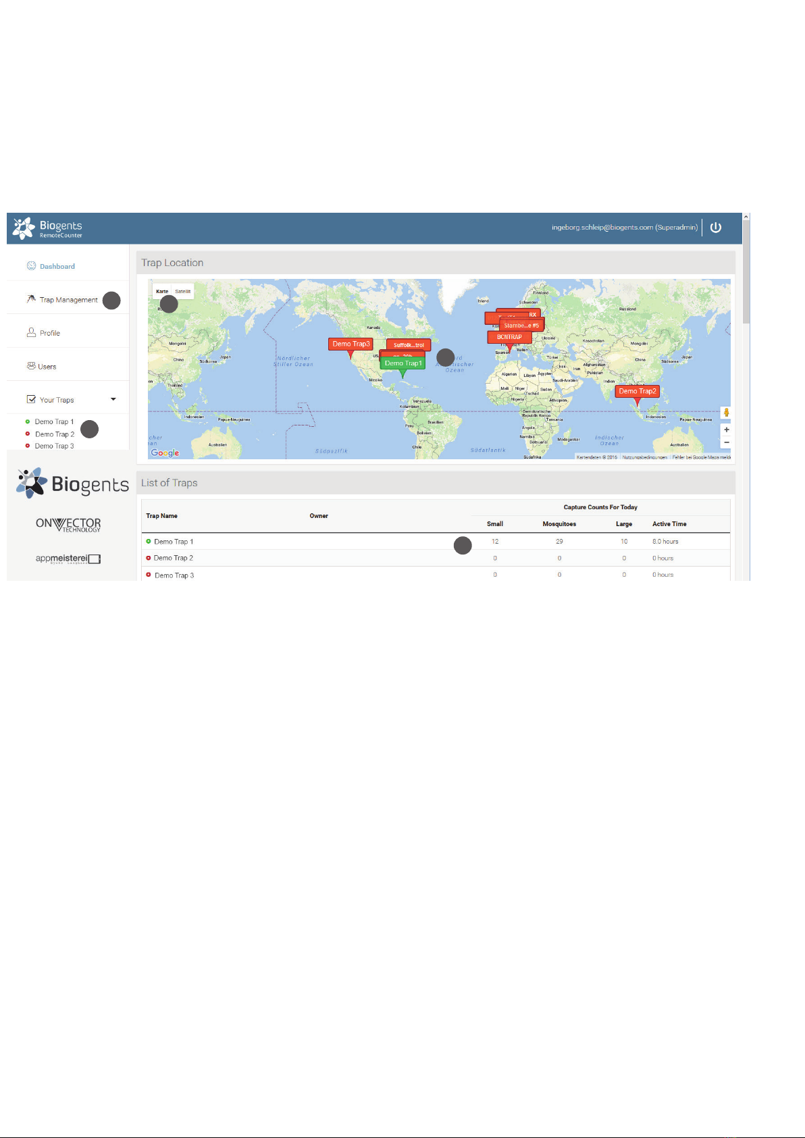Screen dimensions: 805x1138
Task: Click the 8.0 hours active time cell
Action: point(665,542)
